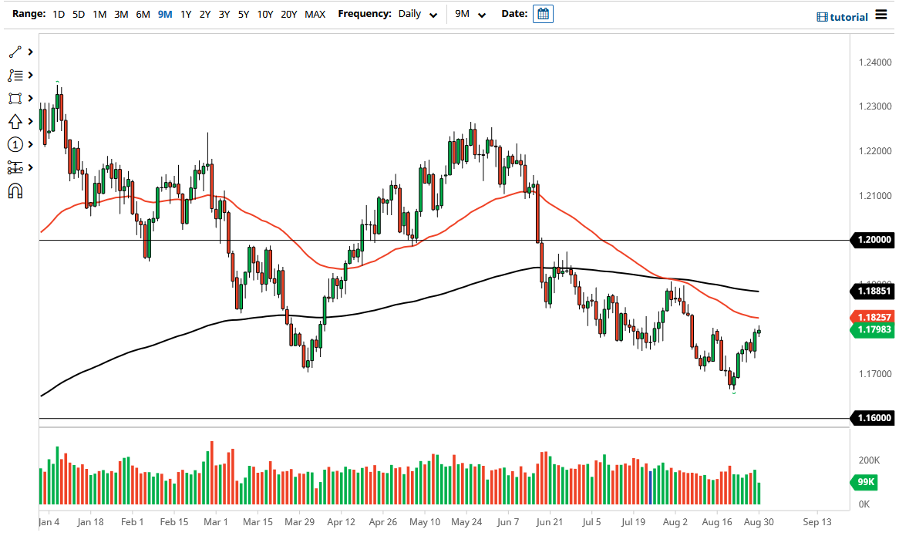Image resolution: width=899 pixels, height=536 pixels.
Task: Click the 1.20000 price level label
Action: click(874, 240)
